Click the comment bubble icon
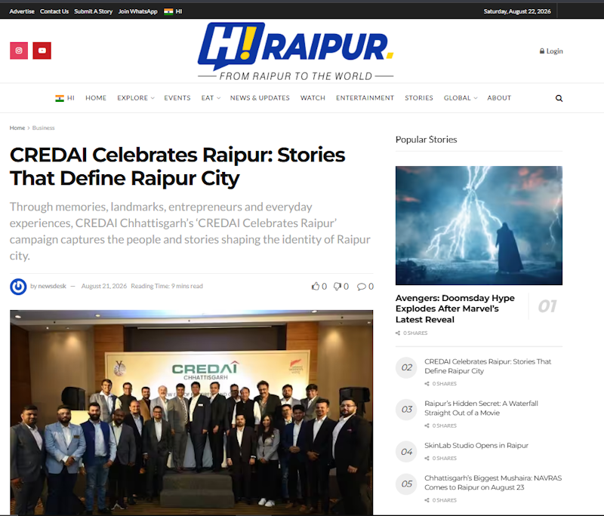 click(x=362, y=286)
